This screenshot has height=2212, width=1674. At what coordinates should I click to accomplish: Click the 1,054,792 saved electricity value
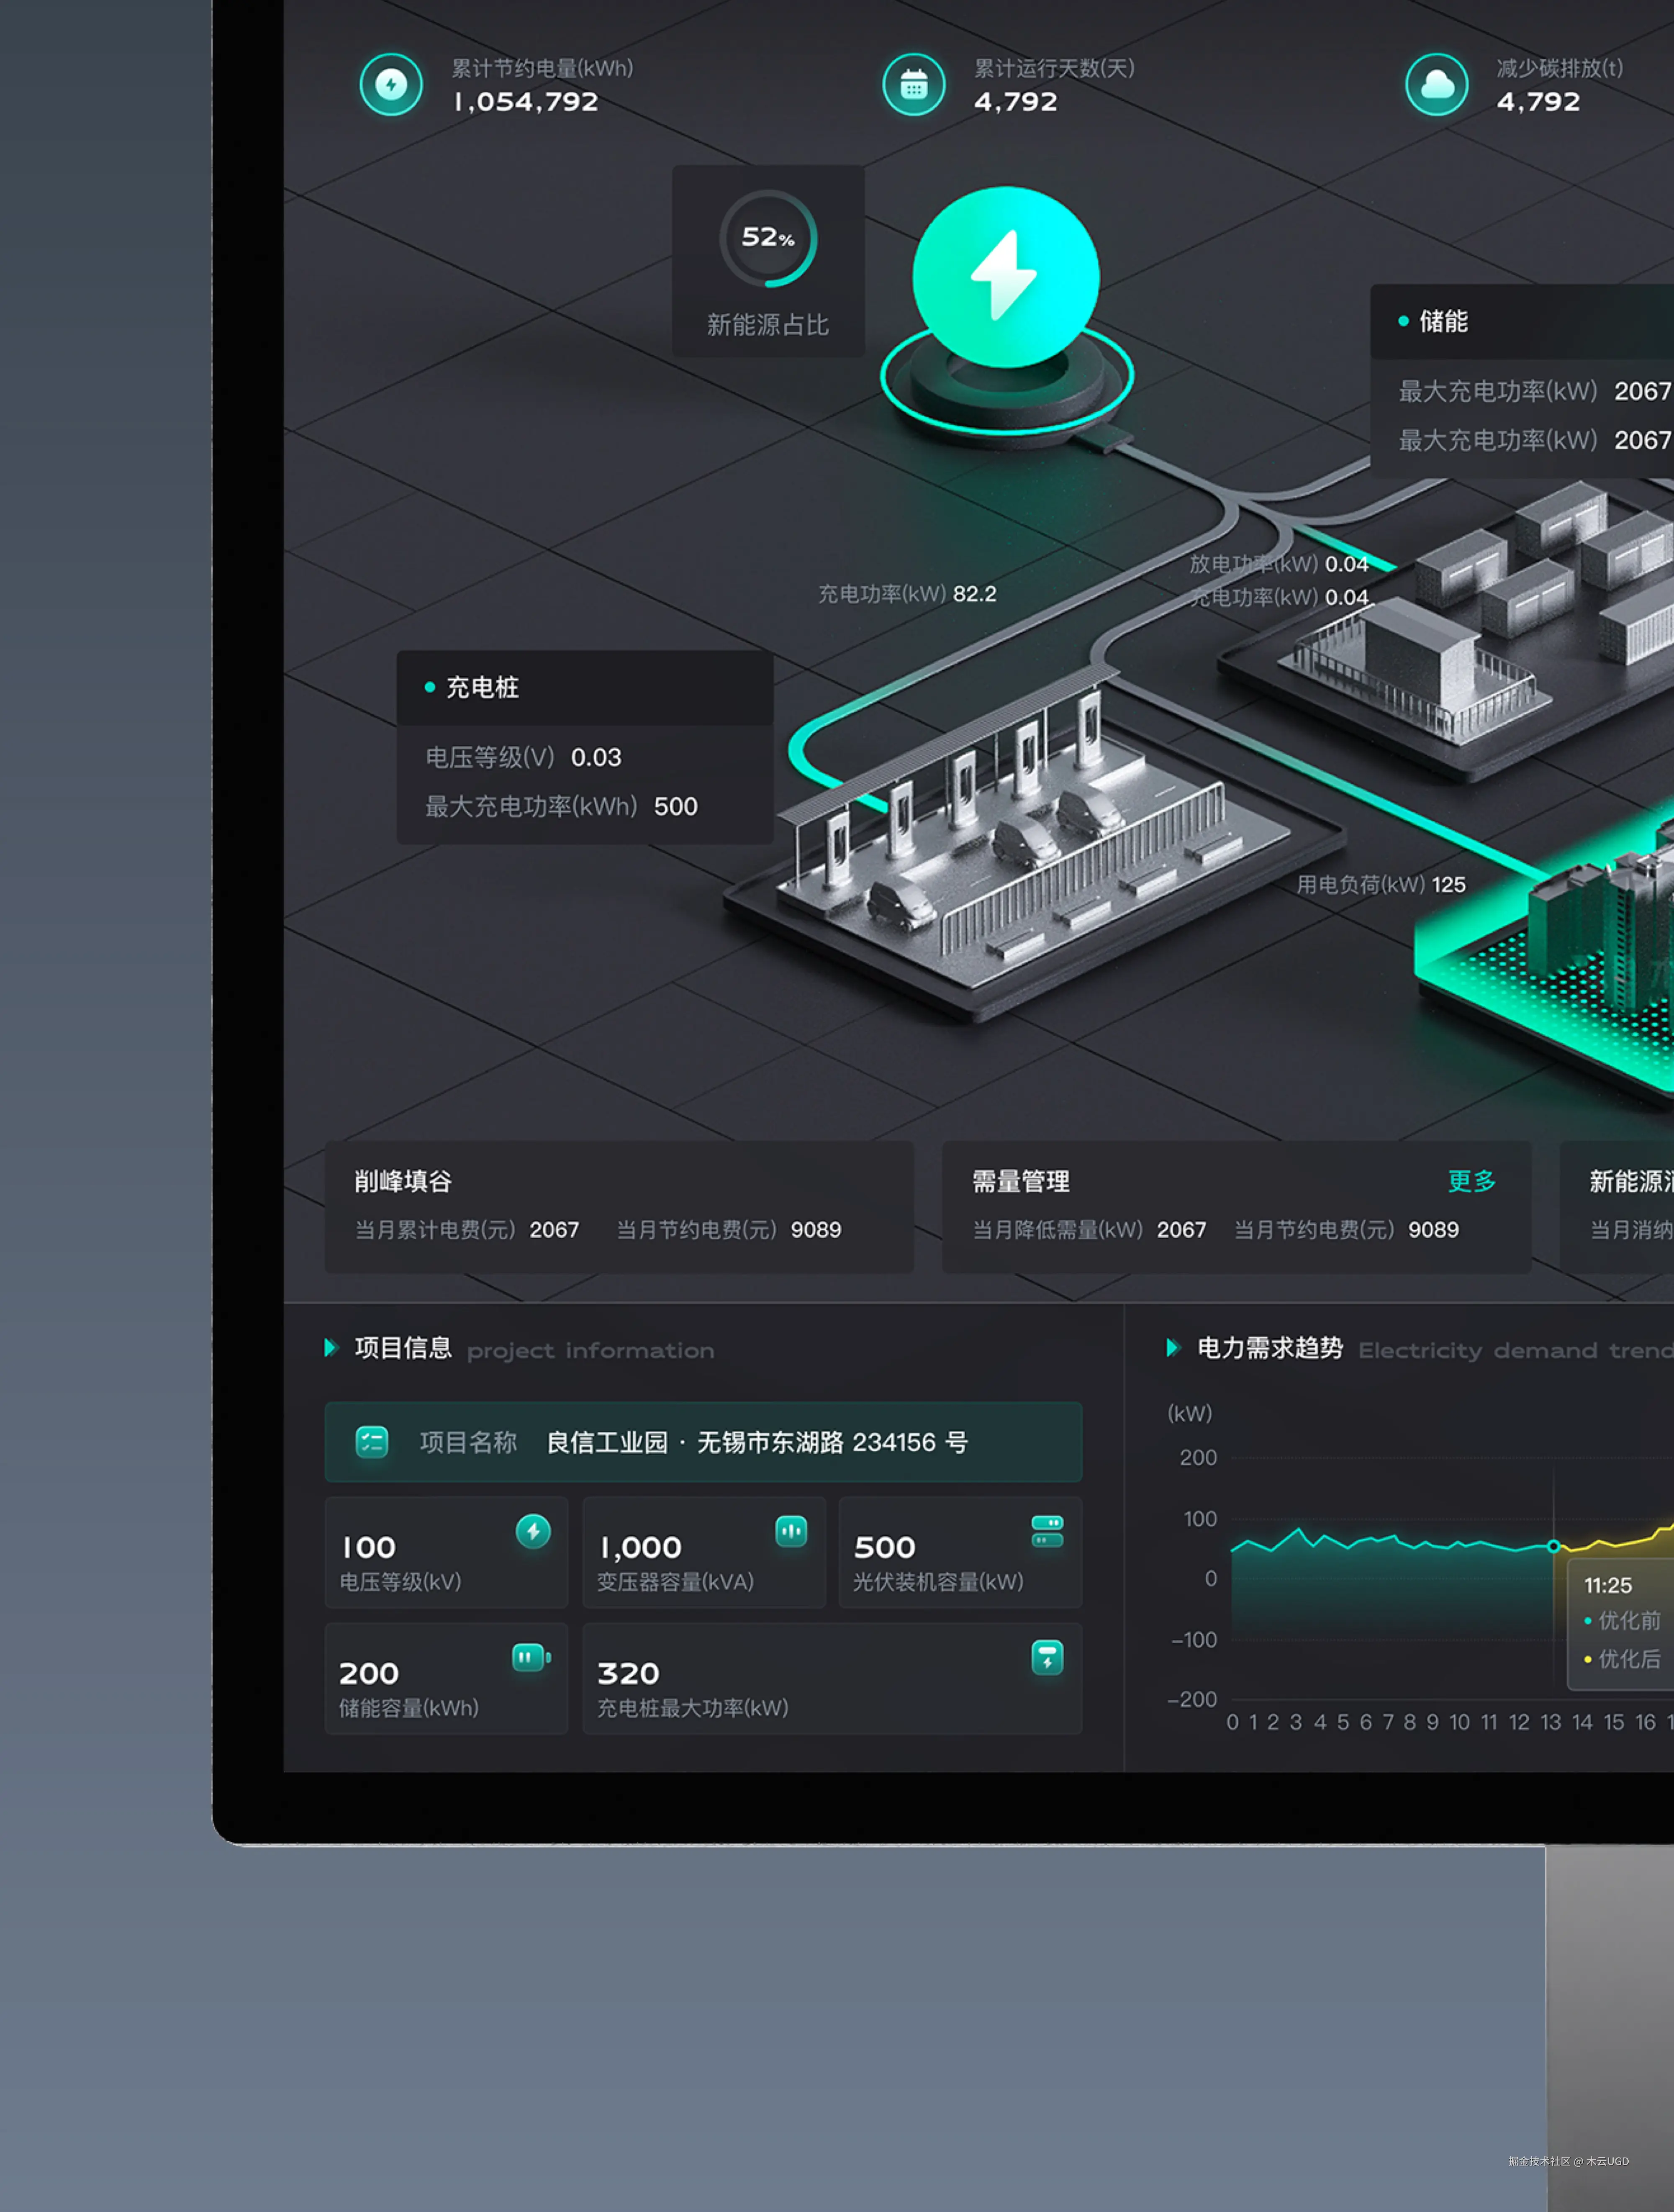click(526, 102)
